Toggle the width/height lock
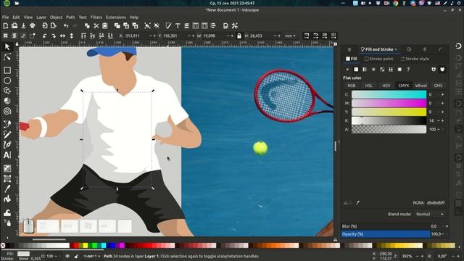The image size is (464, 261). [239, 36]
